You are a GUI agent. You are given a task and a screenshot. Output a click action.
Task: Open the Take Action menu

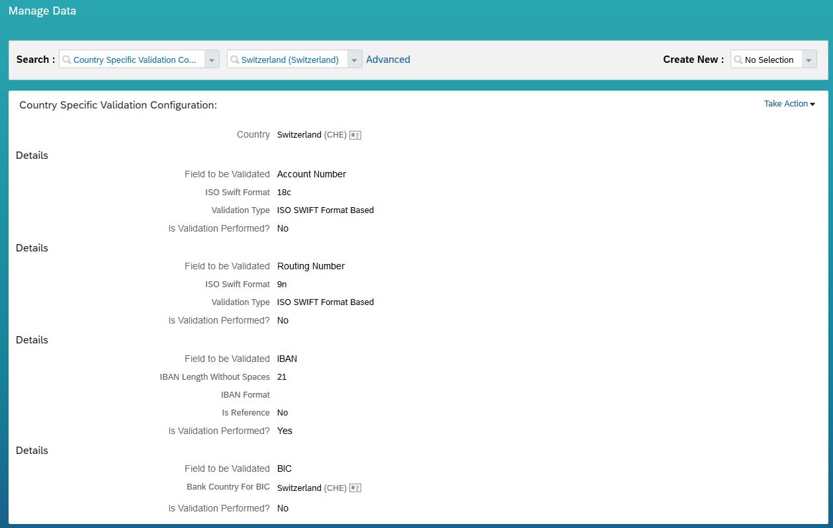click(x=789, y=104)
